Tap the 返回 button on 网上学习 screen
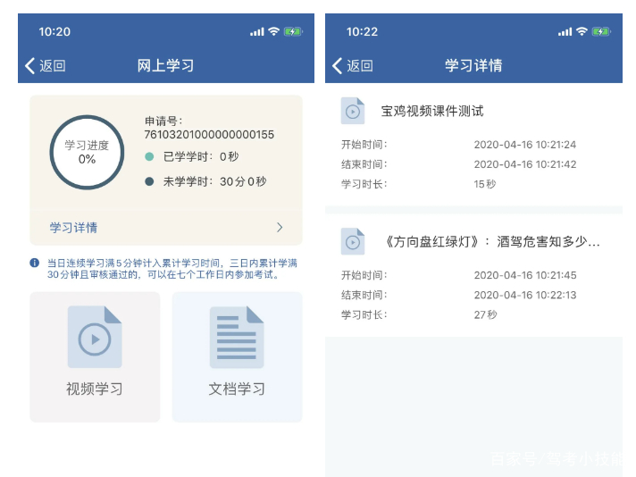This screenshot has height=477, width=636. click(46, 66)
